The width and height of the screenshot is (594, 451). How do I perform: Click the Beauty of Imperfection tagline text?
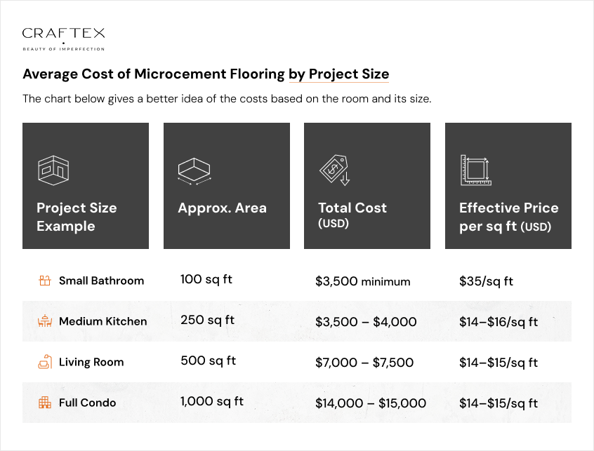[64, 49]
